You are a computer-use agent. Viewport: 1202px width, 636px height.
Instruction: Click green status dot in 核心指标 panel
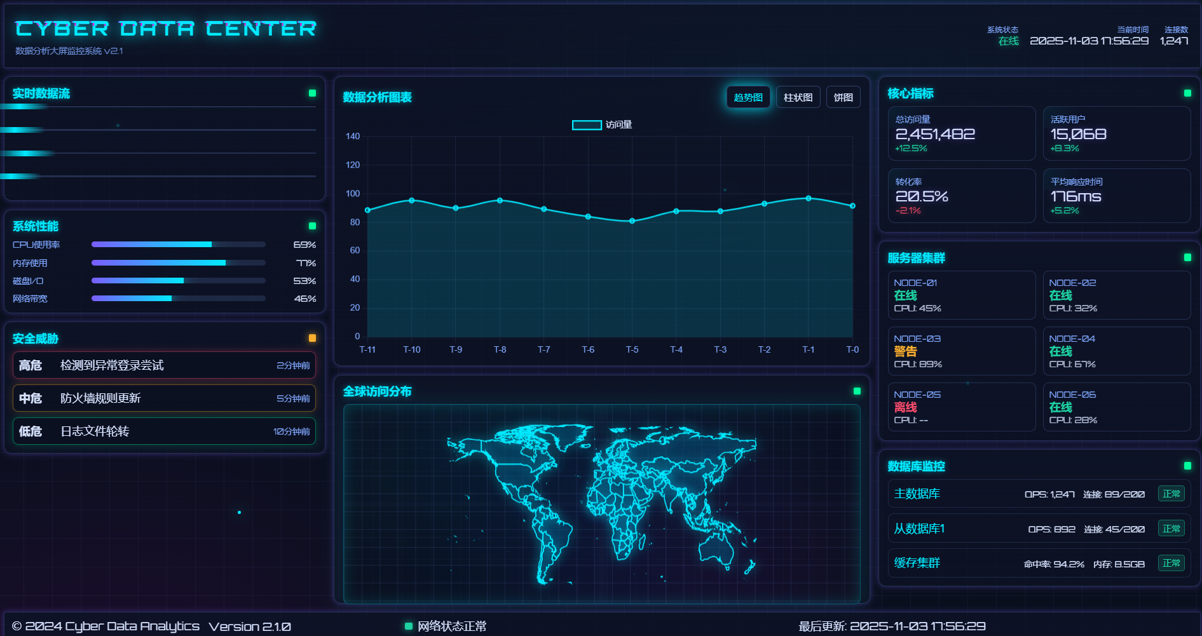(x=1187, y=93)
